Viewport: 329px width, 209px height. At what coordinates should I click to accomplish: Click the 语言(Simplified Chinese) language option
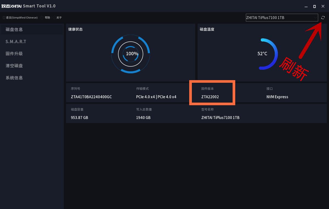(x=22, y=18)
